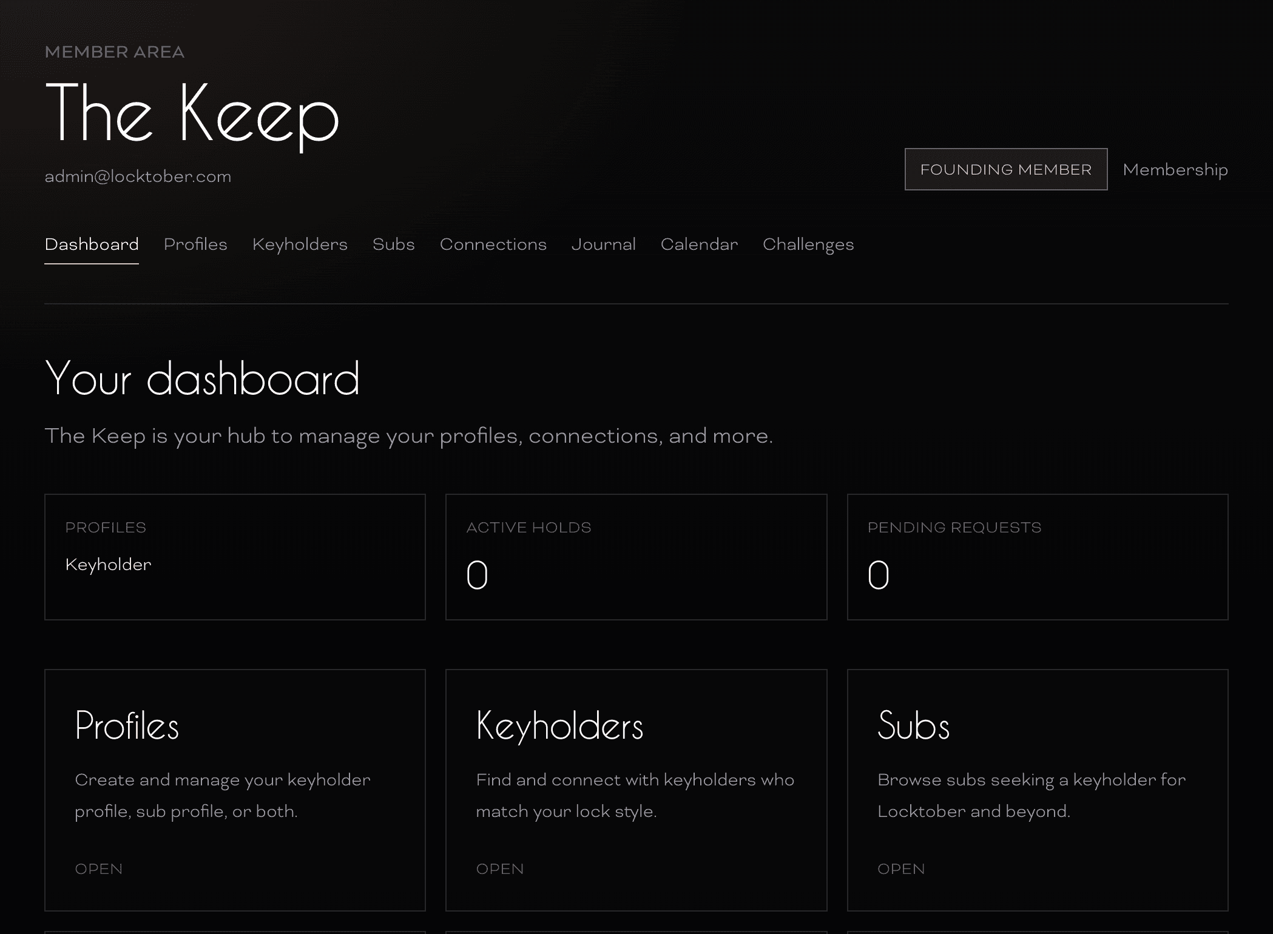Click the Your dashboard heading
Viewport: 1273px width, 934px height.
pyautogui.click(x=203, y=378)
